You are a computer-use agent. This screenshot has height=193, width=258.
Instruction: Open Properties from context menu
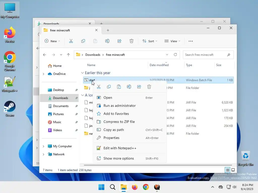130,138
